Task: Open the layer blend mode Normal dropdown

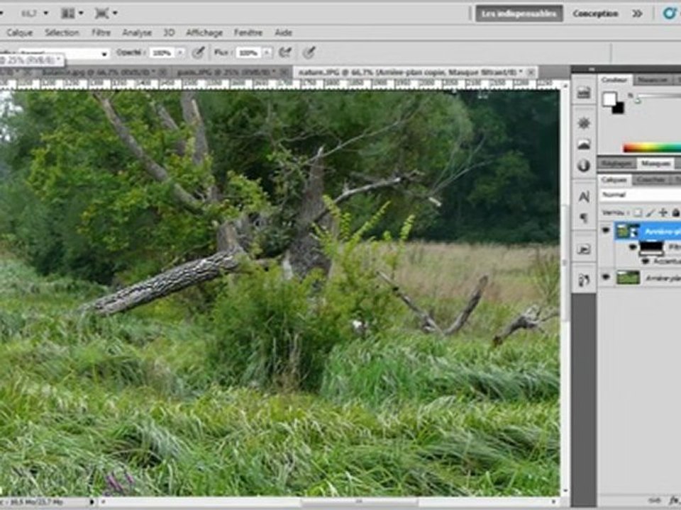Action: click(641, 195)
